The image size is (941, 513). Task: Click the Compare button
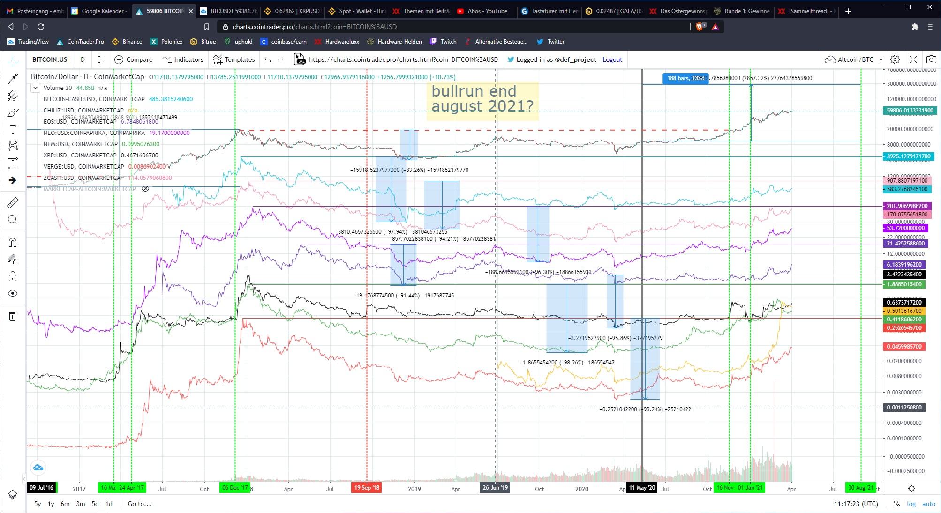134,59
